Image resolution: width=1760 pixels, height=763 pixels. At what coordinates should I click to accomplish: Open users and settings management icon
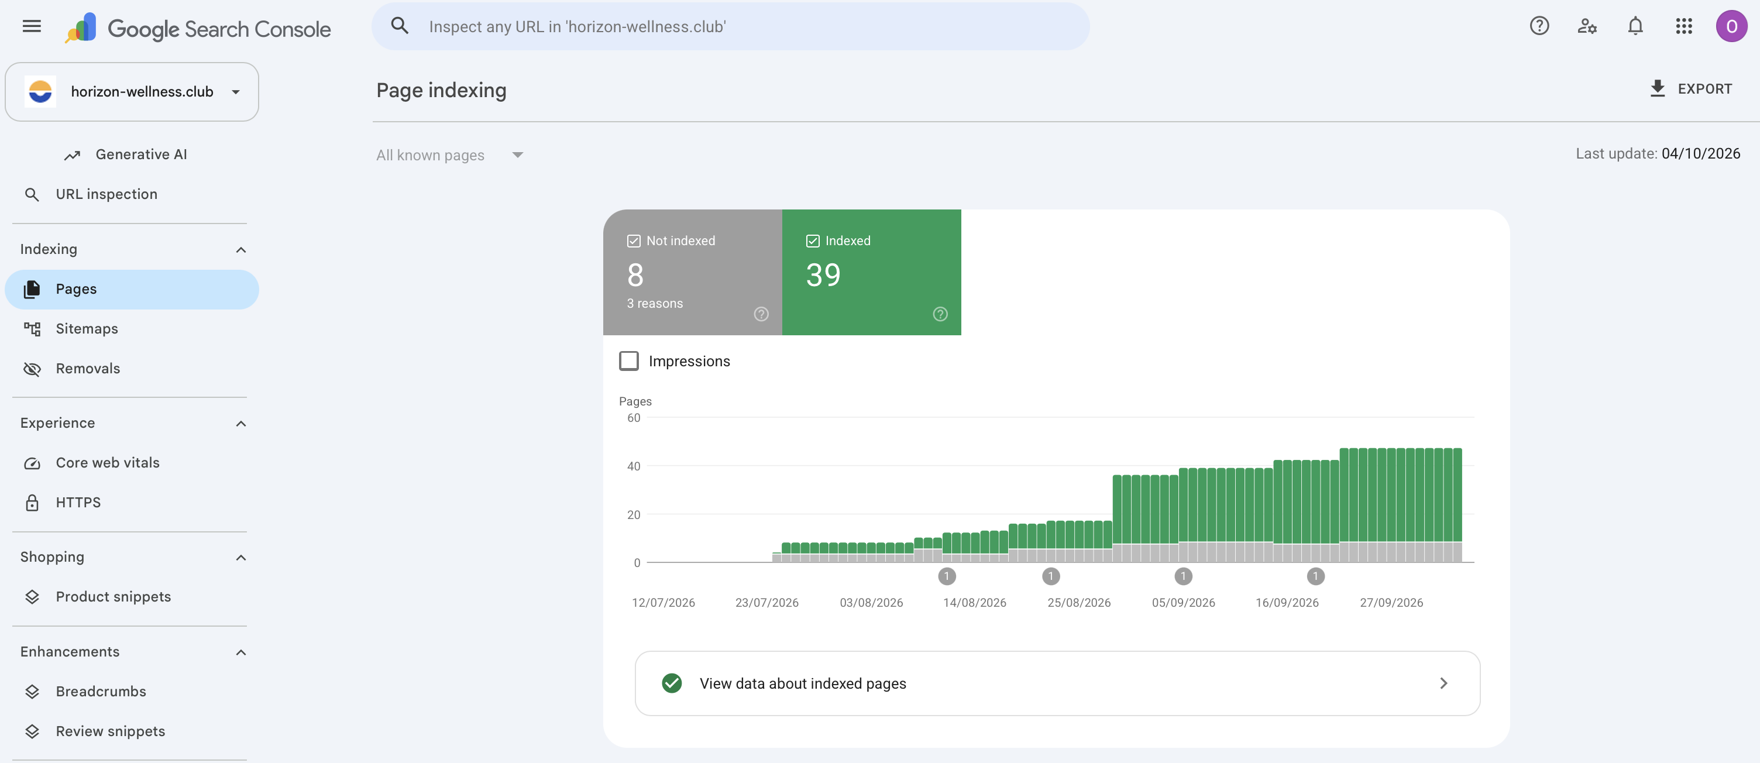click(x=1586, y=27)
